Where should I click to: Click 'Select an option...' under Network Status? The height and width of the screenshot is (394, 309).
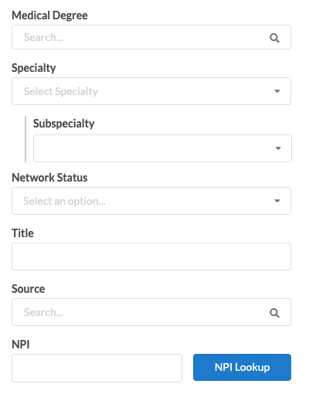click(x=64, y=201)
